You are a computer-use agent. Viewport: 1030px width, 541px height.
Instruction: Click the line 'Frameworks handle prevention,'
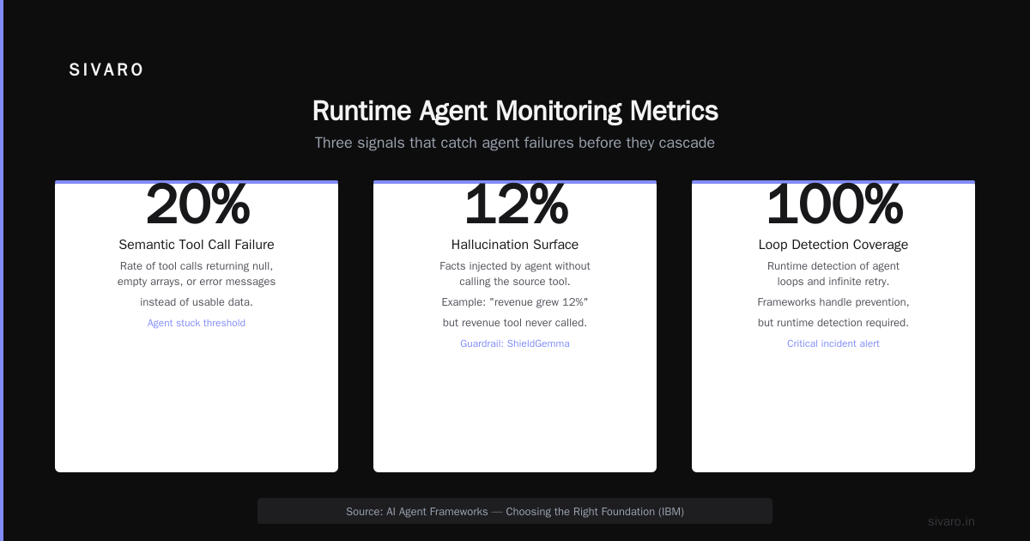(x=833, y=302)
